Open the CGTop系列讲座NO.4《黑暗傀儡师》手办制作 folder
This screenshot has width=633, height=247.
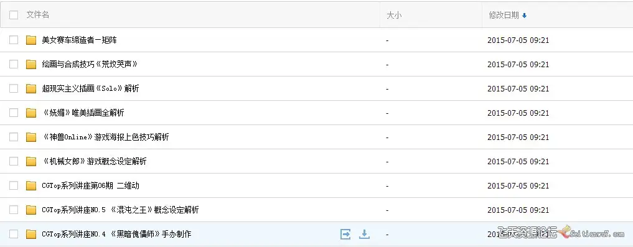(116, 234)
